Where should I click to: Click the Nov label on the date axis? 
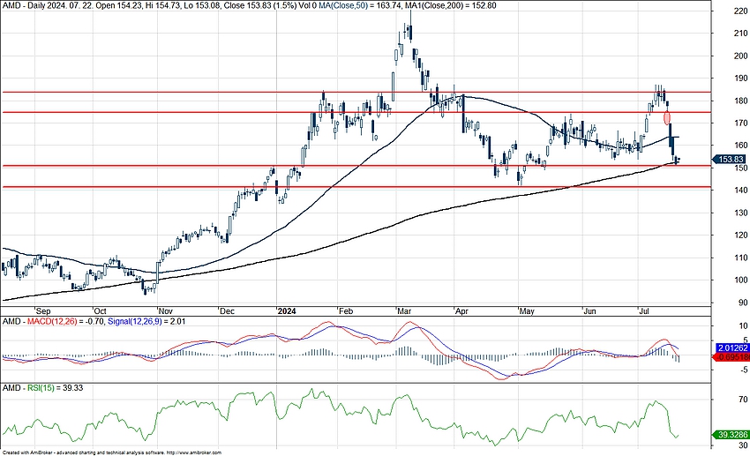166,311
